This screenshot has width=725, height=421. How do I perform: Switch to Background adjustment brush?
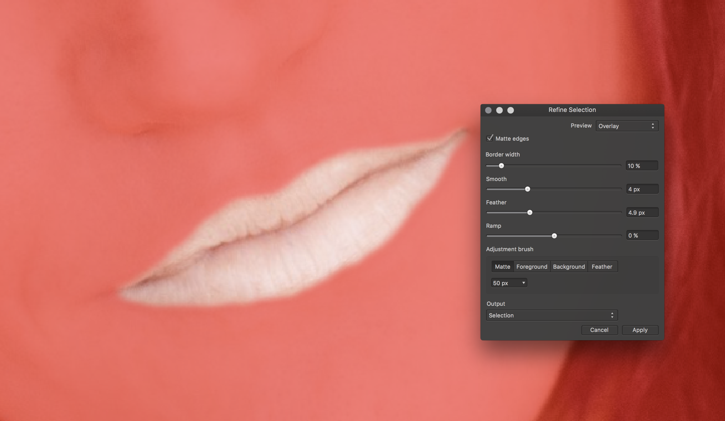tap(569, 267)
